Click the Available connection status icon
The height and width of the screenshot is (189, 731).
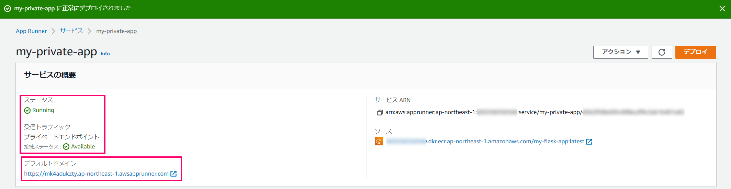(66, 147)
